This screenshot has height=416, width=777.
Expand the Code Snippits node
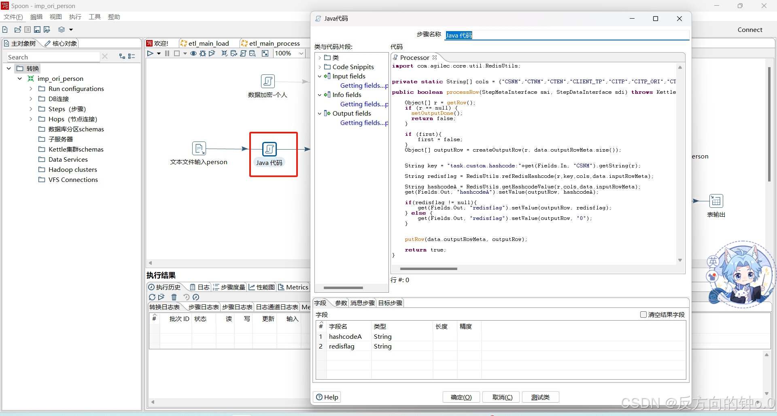coord(320,67)
